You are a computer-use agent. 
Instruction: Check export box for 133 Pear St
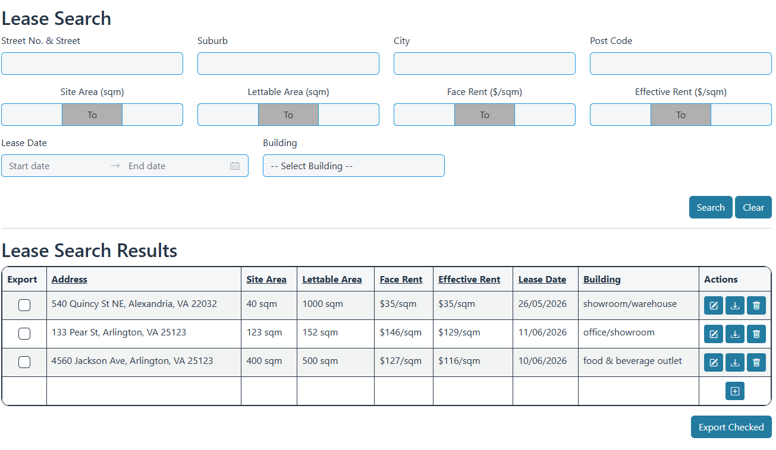24,334
